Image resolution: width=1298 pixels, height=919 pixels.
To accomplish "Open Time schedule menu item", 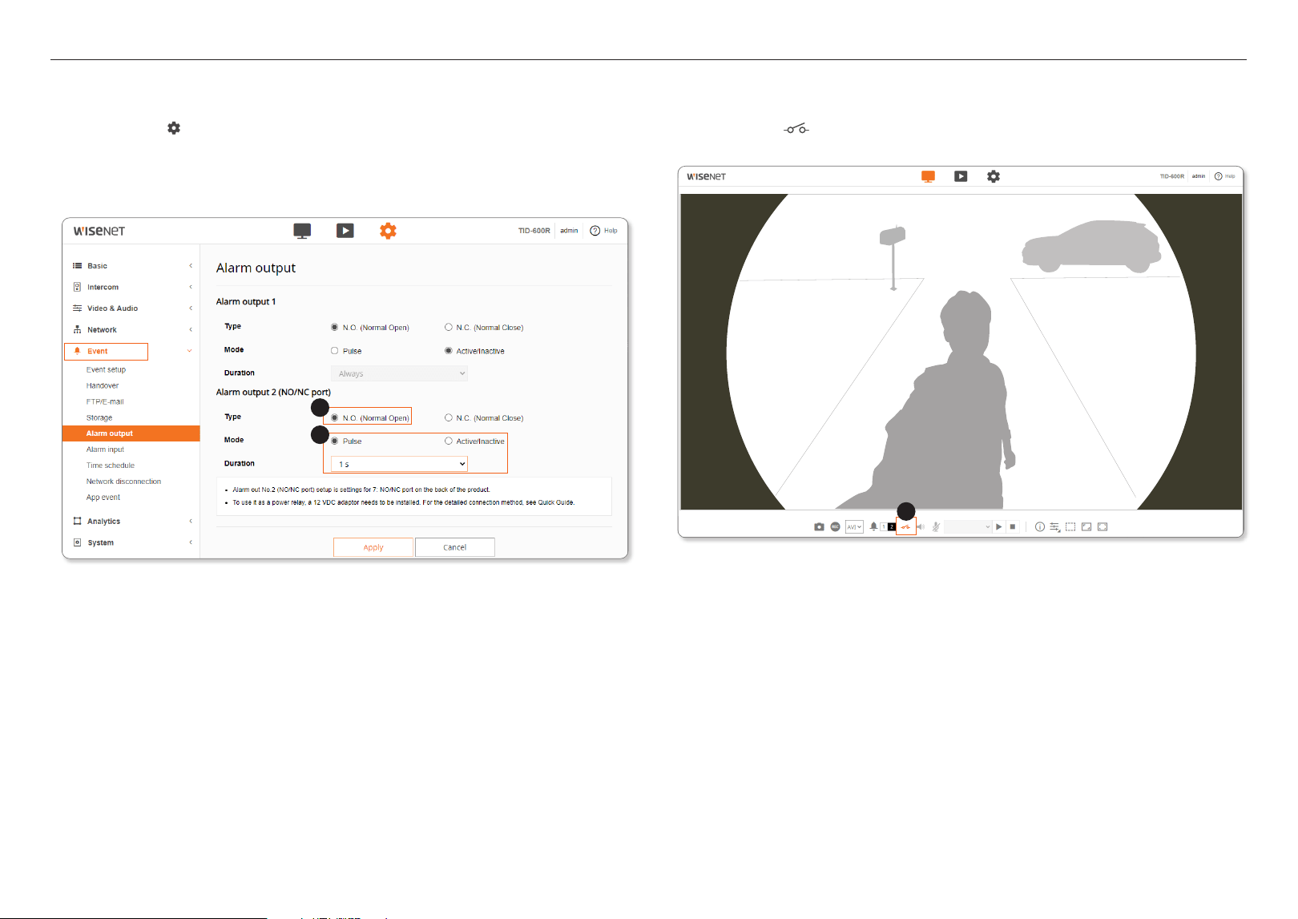I will tap(111, 466).
